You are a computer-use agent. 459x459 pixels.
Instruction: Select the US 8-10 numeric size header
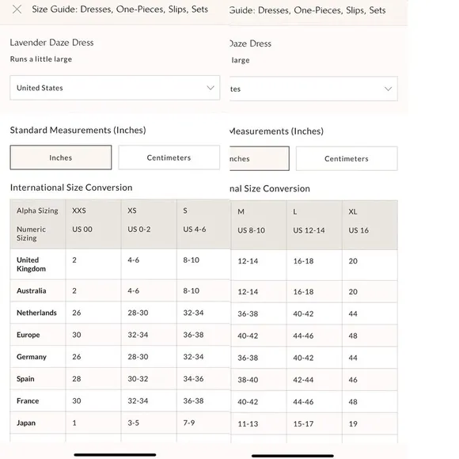click(251, 230)
